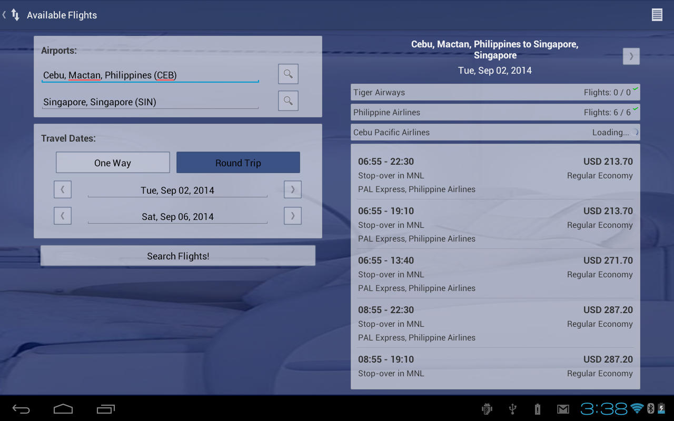Image resolution: width=674 pixels, height=421 pixels.
Task: Select the Tiger Airways results row
Action: point(495,92)
